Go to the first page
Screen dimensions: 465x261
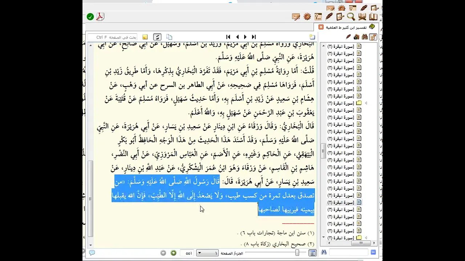point(228,37)
